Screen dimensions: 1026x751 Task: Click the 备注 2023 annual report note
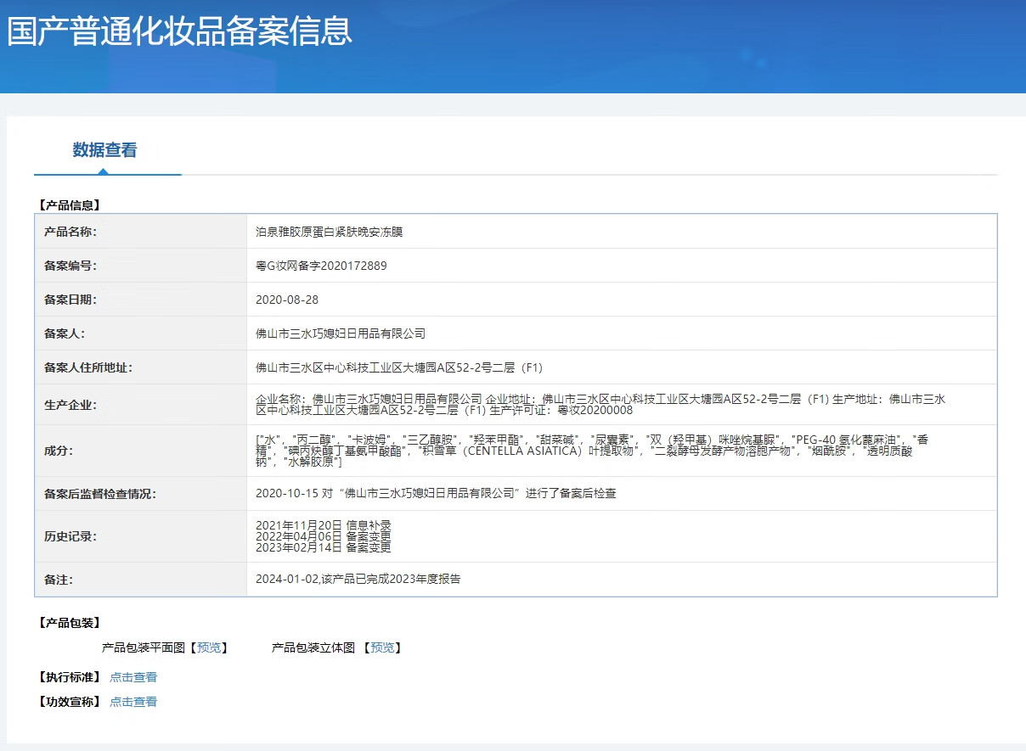358,580
